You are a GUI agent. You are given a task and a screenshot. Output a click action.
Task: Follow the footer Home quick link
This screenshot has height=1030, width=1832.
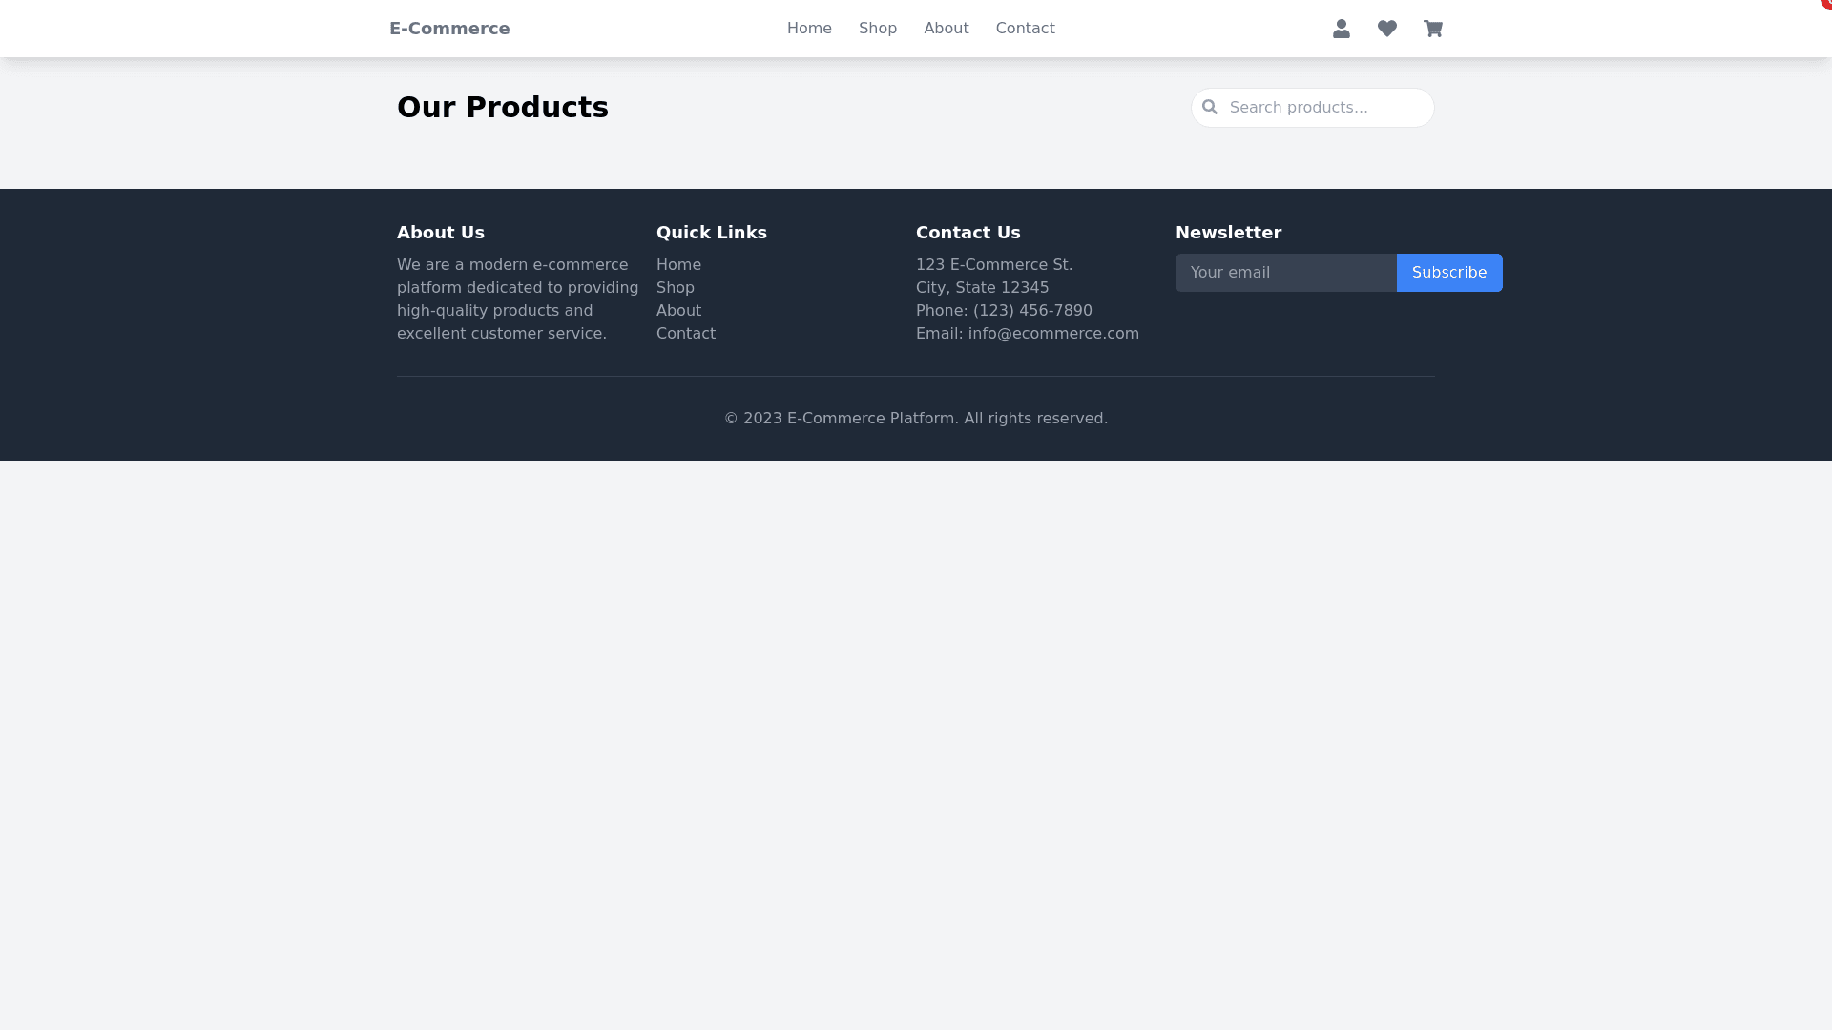click(x=678, y=265)
